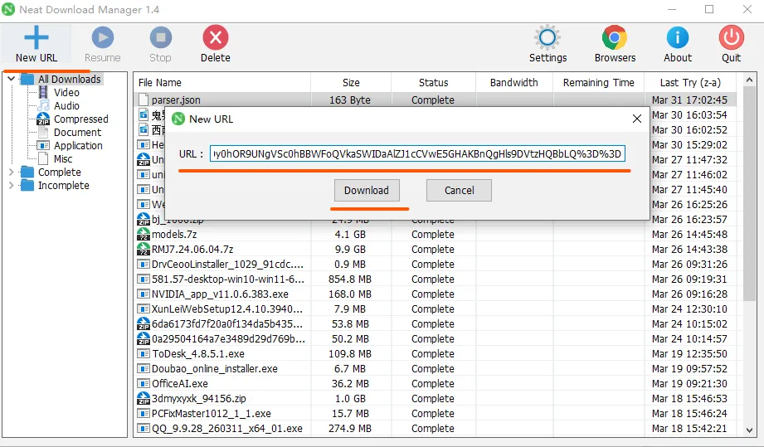Open the Browsers toolbar item
This screenshot has width=764, height=447.
[x=615, y=44]
